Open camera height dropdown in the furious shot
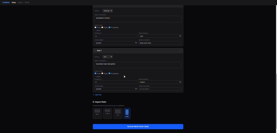The image size is (277, 133). pyautogui.click(x=116, y=43)
